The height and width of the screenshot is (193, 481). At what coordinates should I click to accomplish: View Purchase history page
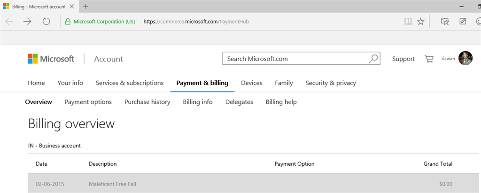coord(147,102)
